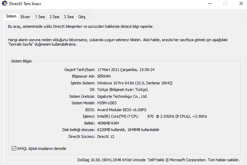Switch to the Sistem tab

pos(11,16)
